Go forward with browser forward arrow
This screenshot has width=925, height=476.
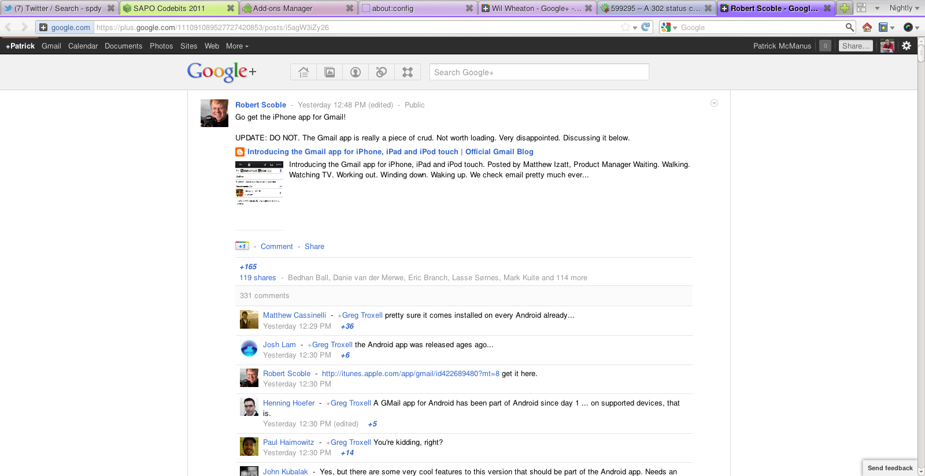(x=24, y=27)
